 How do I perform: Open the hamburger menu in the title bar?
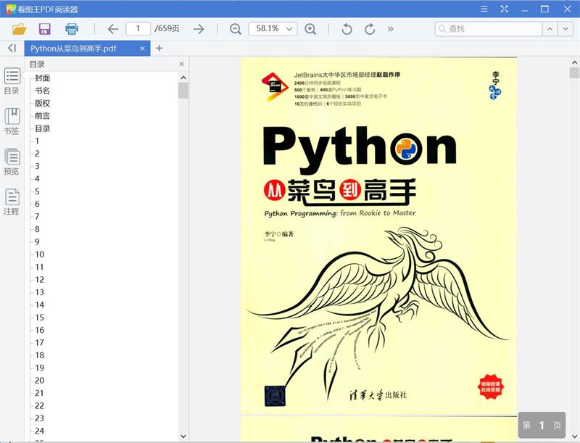[x=483, y=9]
